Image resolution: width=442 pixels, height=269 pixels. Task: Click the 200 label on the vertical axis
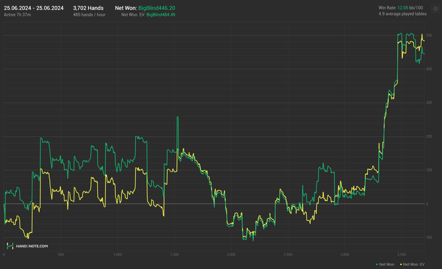(x=429, y=137)
